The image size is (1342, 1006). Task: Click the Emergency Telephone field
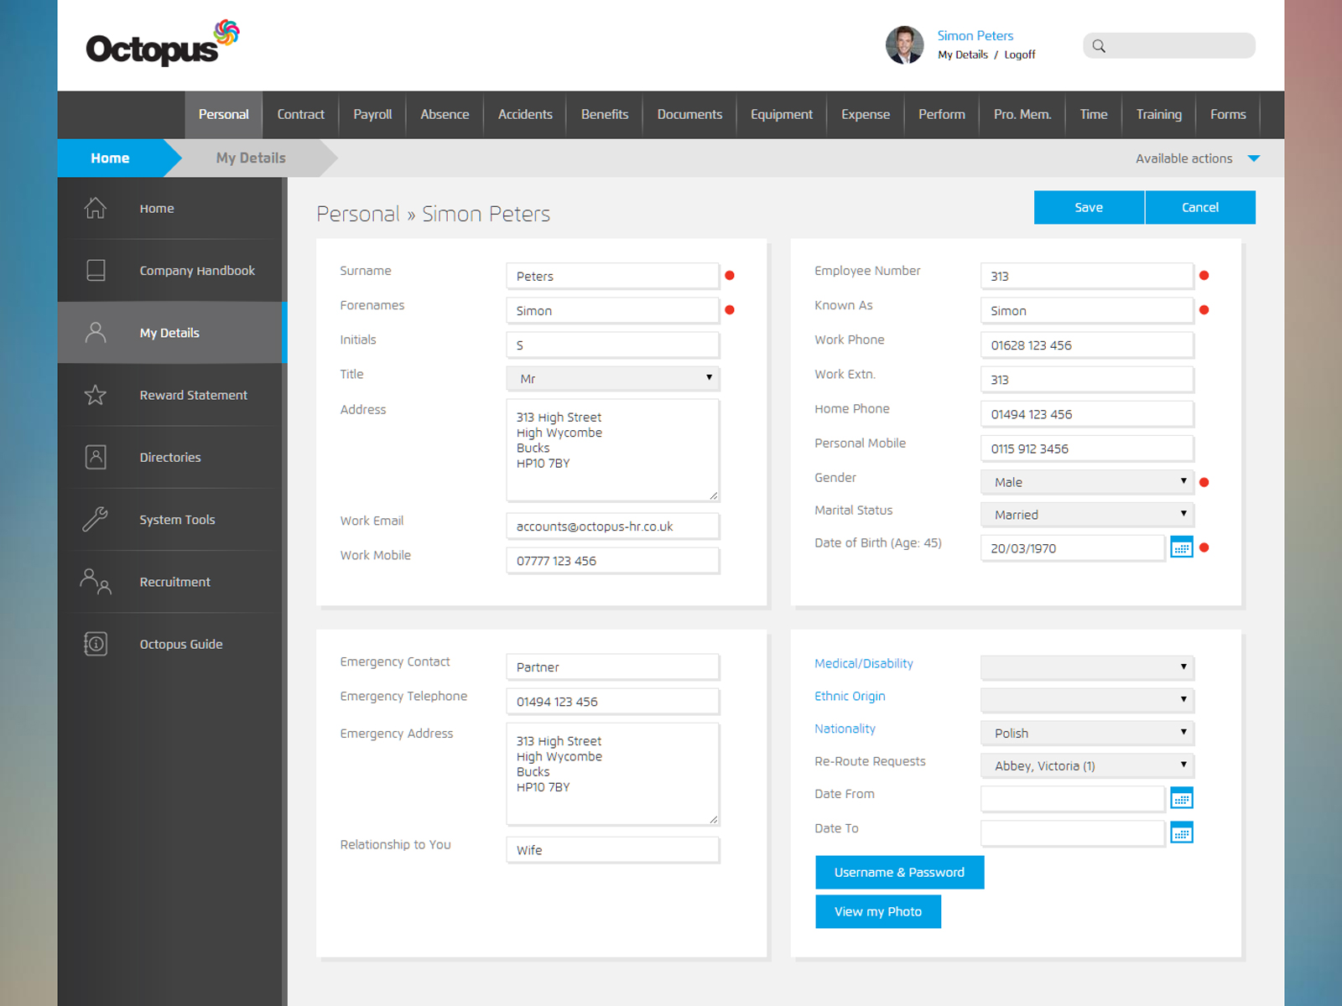[613, 702]
